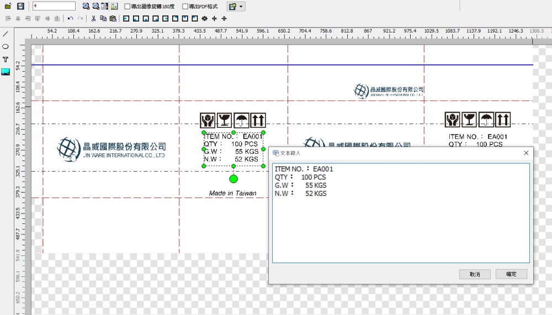The image size is (552, 315).
Task: Click the 取消 button in dialog
Action: click(475, 274)
